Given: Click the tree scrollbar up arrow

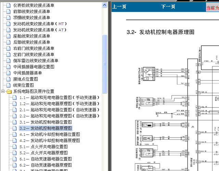Looking at the screenshot, I should click(x=104, y=5).
